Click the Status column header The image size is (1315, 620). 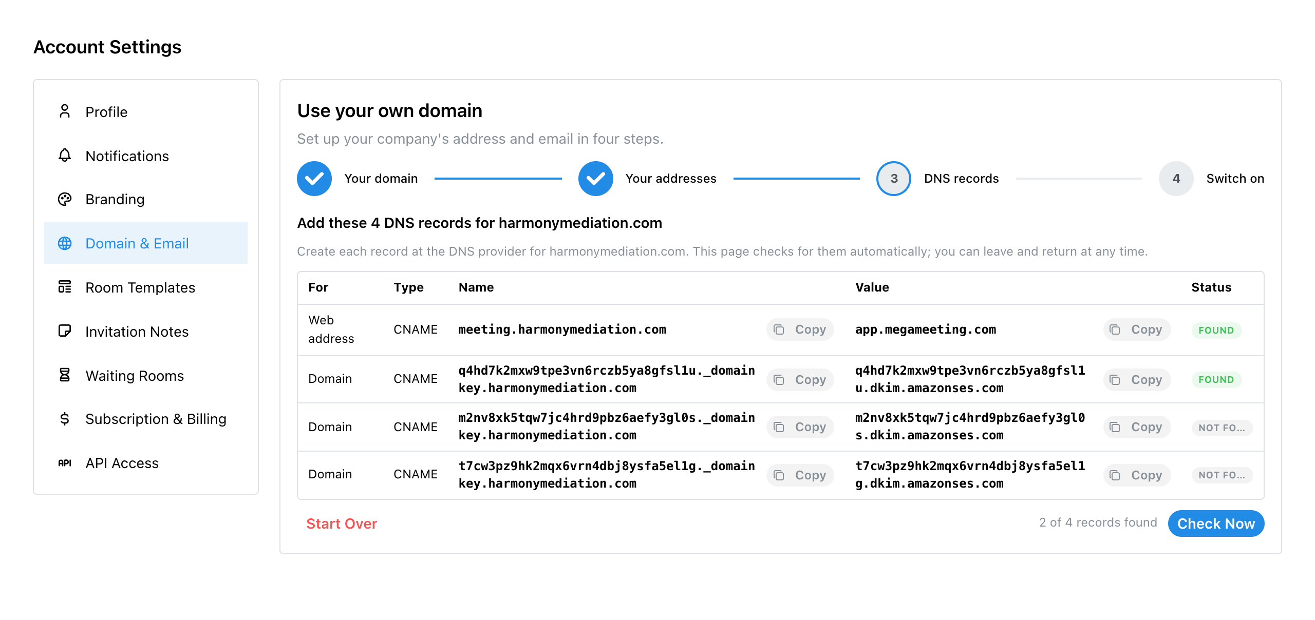1211,287
